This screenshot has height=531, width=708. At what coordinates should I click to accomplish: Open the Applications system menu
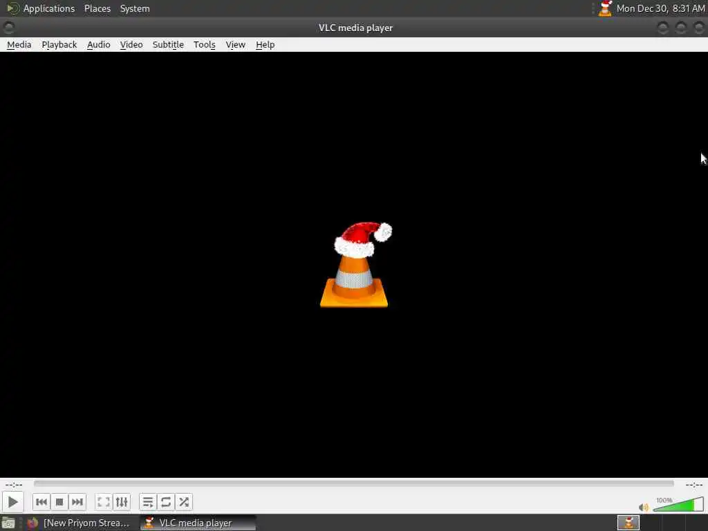click(x=41, y=8)
